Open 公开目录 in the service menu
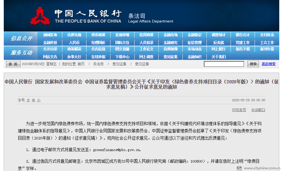The height and width of the screenshot is (171, 281). [x=50, y=49]
